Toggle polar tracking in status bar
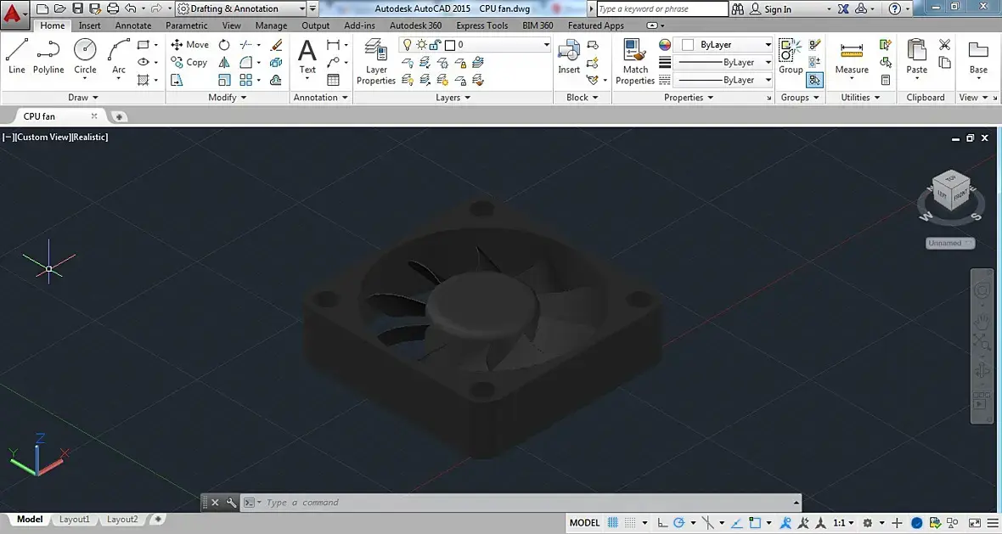 (679, 522)
